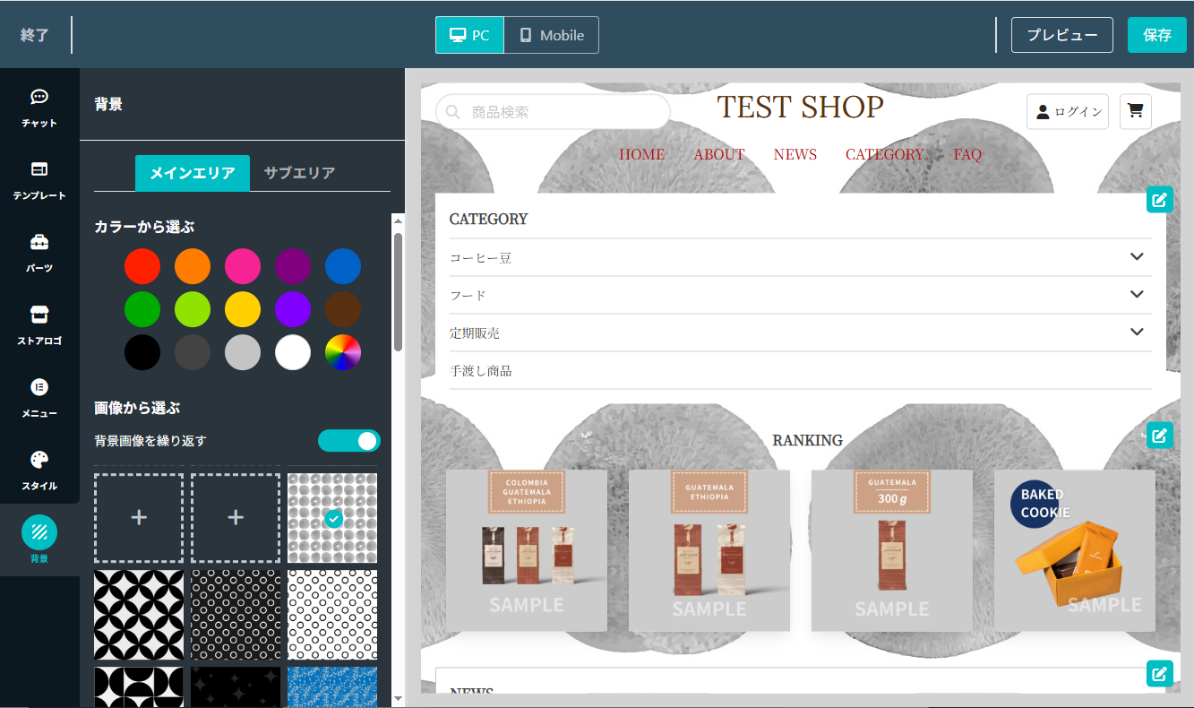Switch preview to PC view
This screenshot has height=708, width=1194.
pyautogui.click(x=470, y=35)
